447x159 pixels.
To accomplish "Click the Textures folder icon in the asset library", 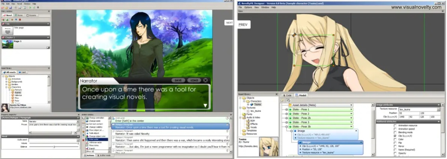I will point(243,108).
